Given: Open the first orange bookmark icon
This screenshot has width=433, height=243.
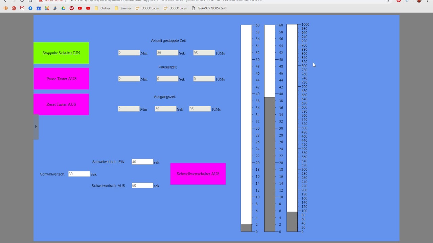Looking at the screenshot, I should (x=6, y=8).
